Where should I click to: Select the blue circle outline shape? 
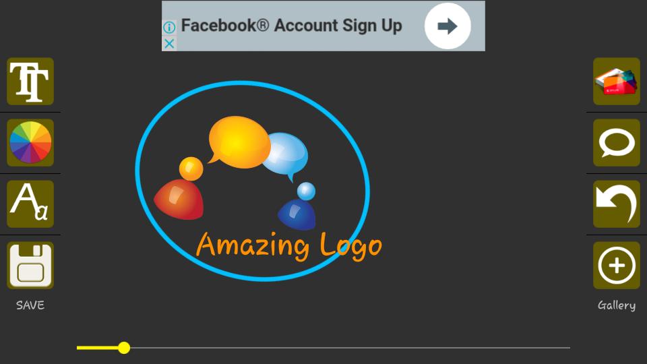(253, 181)
